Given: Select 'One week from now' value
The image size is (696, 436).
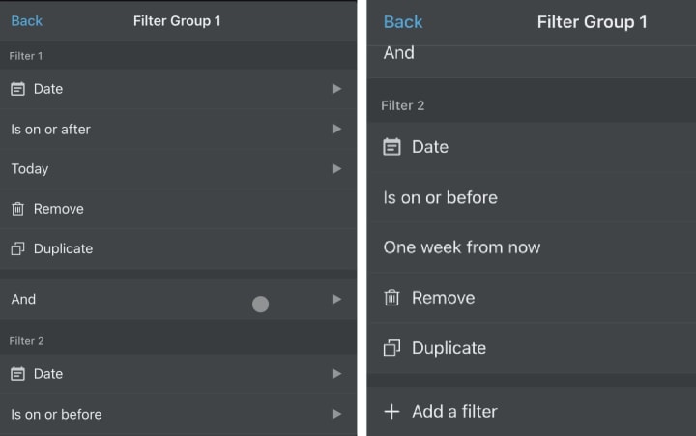Looking at the screenshot, I should [462, 247].
